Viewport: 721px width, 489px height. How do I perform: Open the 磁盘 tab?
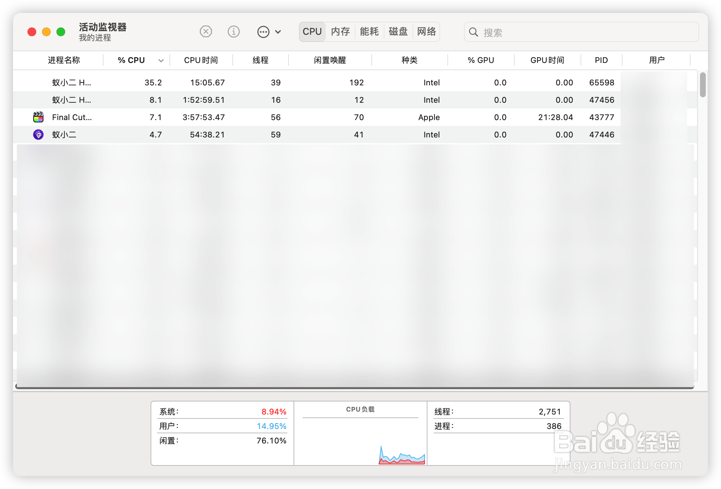398,32
